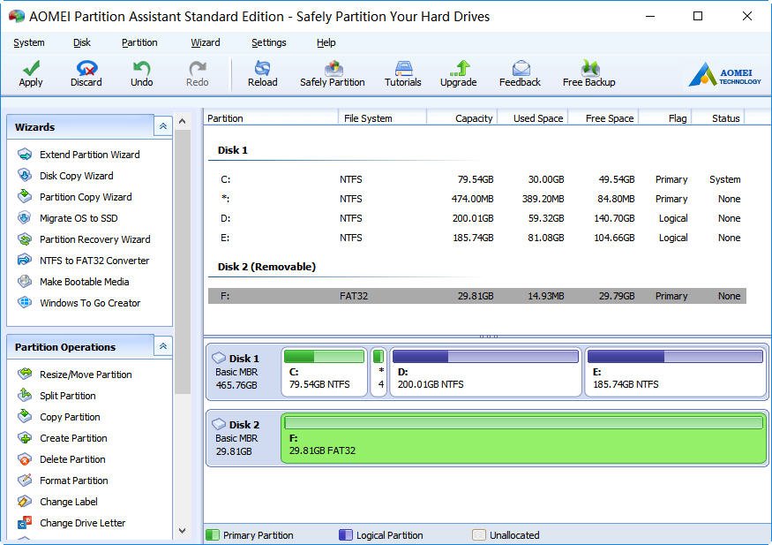Image resolution: width=772 pixels, height=545 pixels.
Task: Select the E: partition row
Action: [477, 238]
